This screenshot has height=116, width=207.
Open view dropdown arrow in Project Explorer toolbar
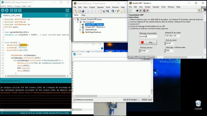coord(115,11)
